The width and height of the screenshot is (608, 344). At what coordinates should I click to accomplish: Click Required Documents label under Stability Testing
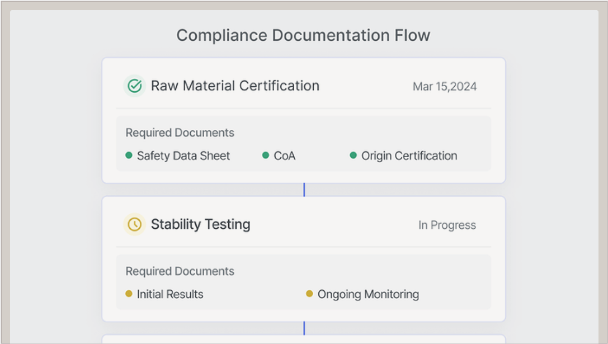click(180, 271)
